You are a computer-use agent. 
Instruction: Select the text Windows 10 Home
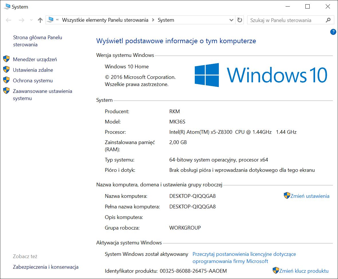point(127,67)
